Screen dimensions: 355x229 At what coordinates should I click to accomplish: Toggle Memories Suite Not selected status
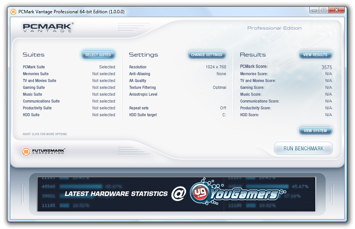coord(103,74)
